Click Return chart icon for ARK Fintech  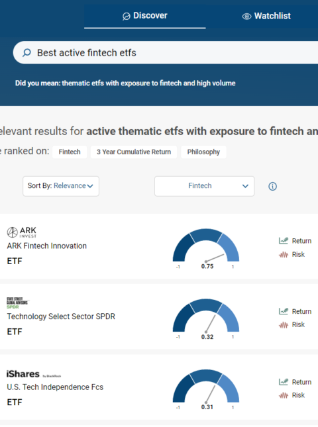[284, 240]
